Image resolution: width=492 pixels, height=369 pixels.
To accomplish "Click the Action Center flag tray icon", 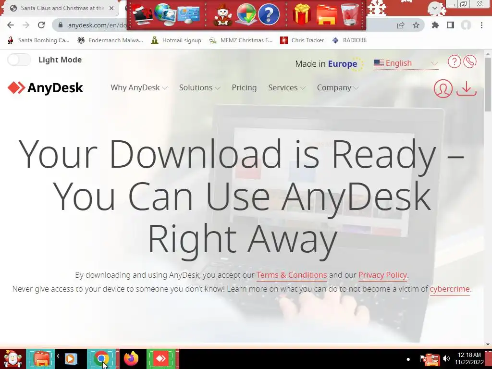I will coord(422,358).
